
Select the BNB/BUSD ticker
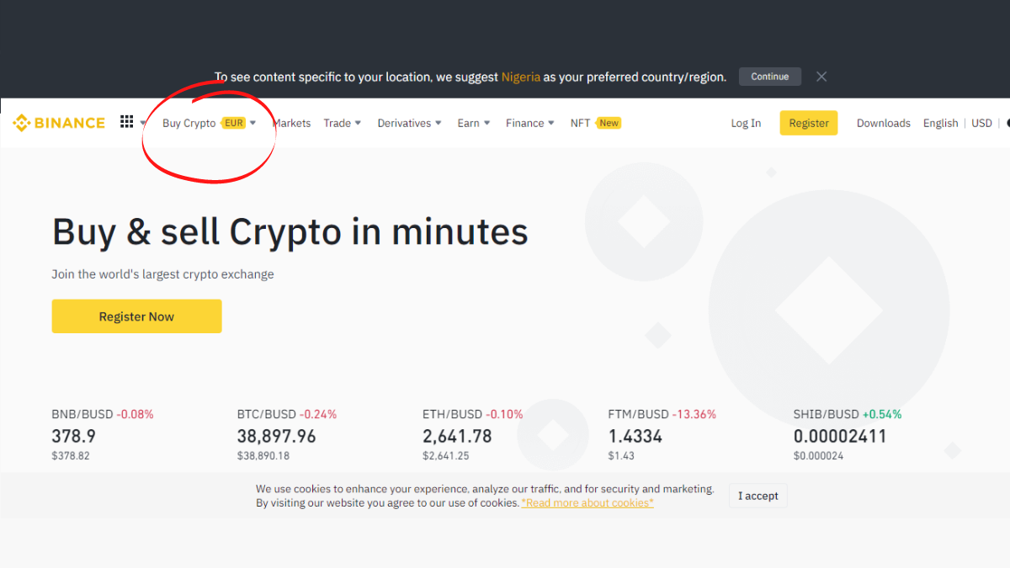103,414
